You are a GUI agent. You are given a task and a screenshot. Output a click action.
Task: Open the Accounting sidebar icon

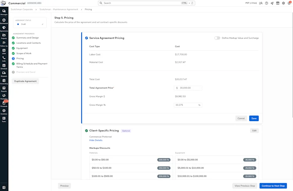point(4,82)
